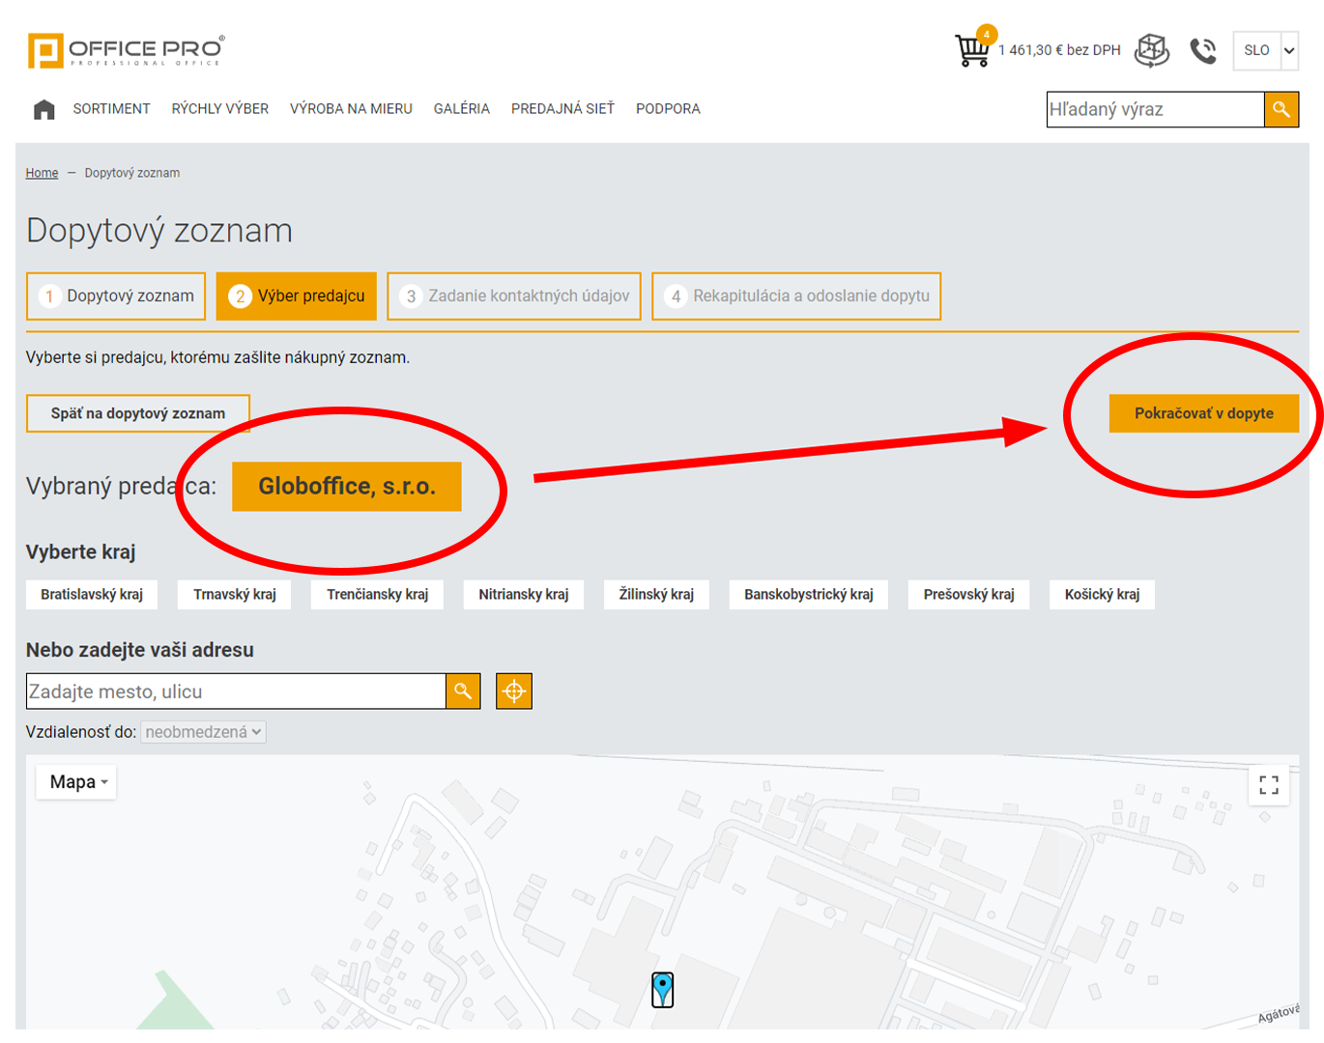
Task: Open the Rýchly výber menu
Action: pos(220,109)
